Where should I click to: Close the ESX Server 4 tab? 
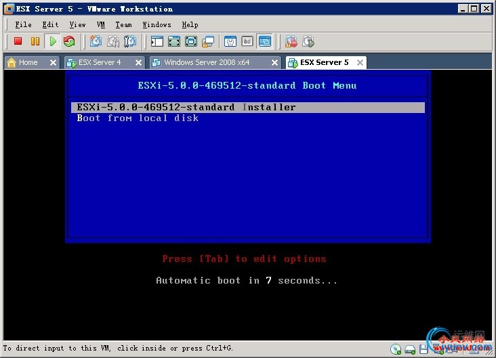(138, 62)
